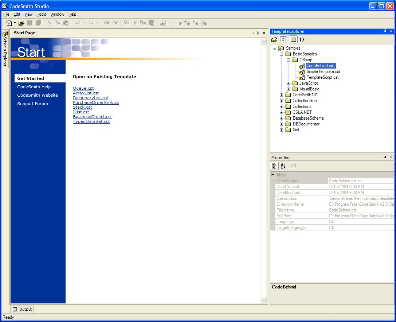The image size is (396, 322).
Task: Click the Property Pages icon in Properties
Action: [x=293, y=166]
